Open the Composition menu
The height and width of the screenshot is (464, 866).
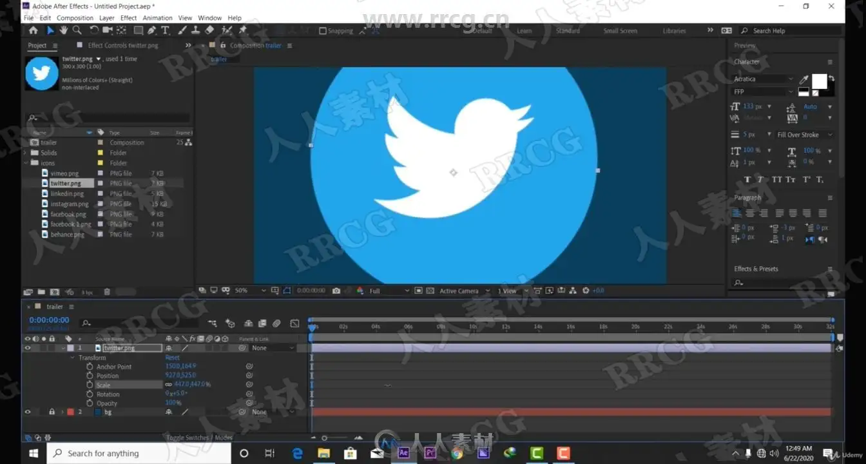coord(75,18)
